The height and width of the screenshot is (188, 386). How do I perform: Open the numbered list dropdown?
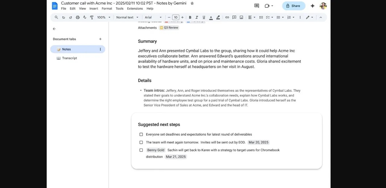point(291,17)
